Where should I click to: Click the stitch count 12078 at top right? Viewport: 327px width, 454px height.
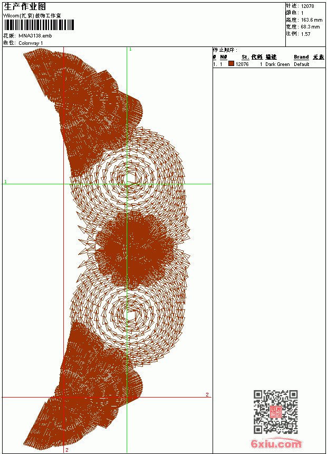tap(307, 6)
